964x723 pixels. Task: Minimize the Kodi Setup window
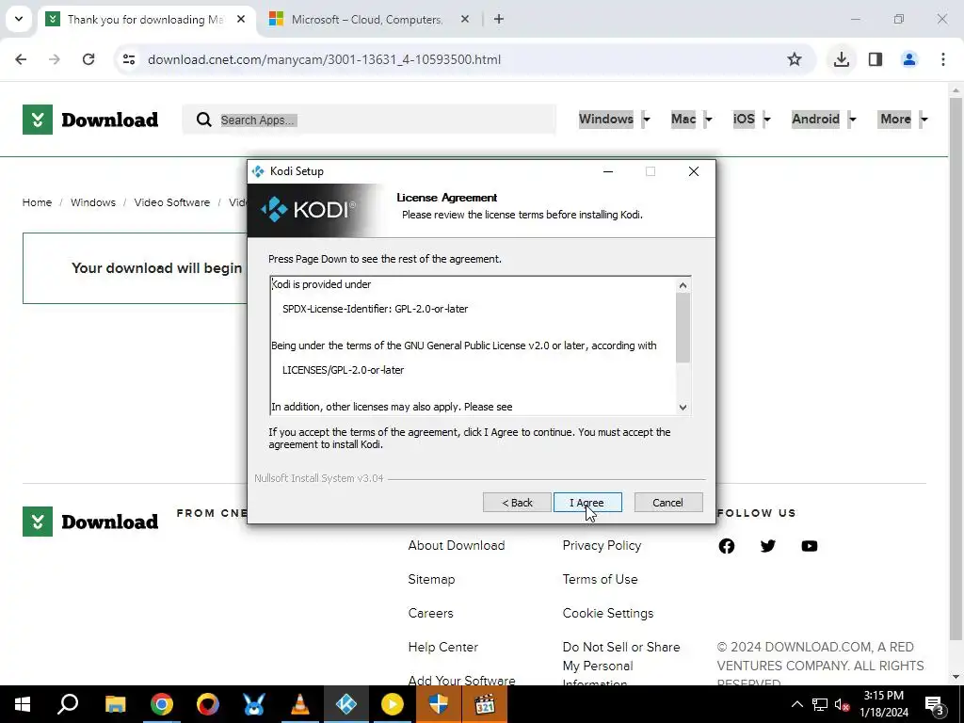pyautogui.click(x=608, y=171)
